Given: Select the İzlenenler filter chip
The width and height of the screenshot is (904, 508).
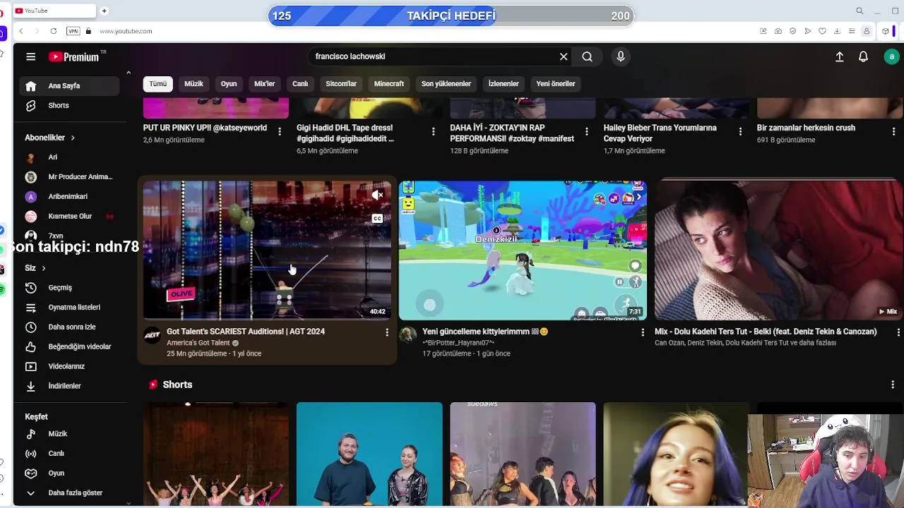Looking at the screenshot, I should pos(504,83).
